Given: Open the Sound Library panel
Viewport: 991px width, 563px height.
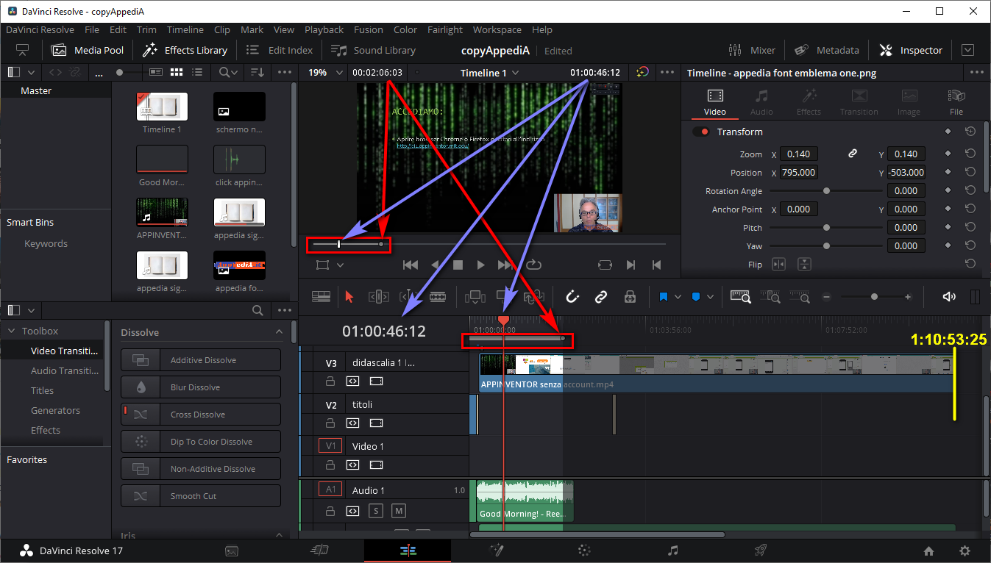Looking at the screenshot, I should coord(374,50).
